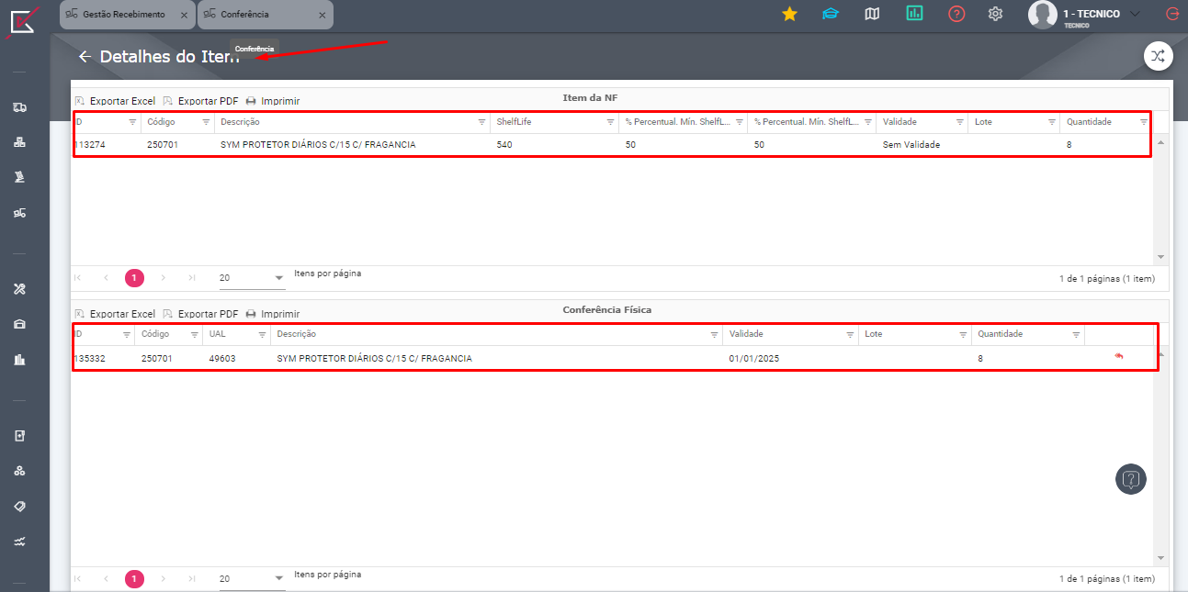Viewport: 1188px width, 592px height.
Task: Open filter on Item da NF ShelfLife column
Action: pyautogui.click(x=610, y=122)
